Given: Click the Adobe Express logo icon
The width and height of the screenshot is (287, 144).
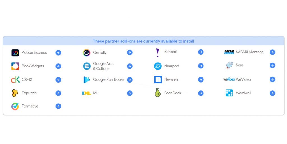Looking at the screenshot, I should (15, 53).
